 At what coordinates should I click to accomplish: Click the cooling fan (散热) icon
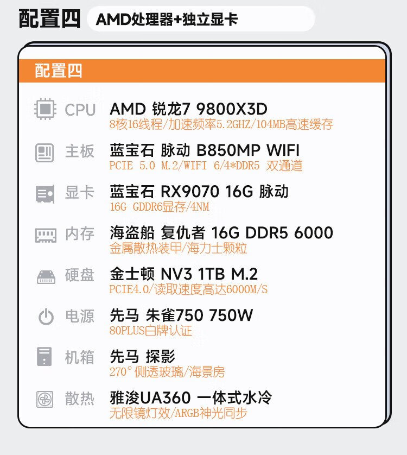pyautogui.click(x=45, y=399)
